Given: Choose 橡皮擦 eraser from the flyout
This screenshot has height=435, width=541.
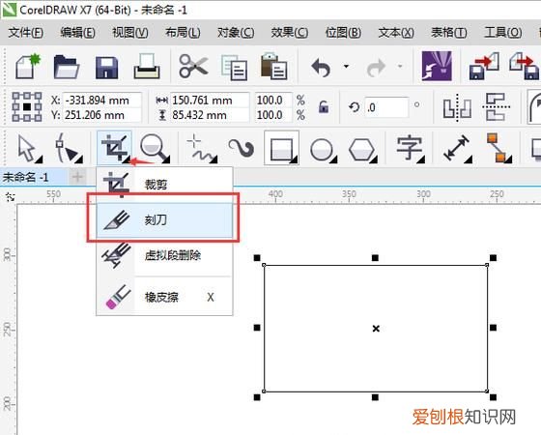Looking at the screenshot, I should [x=164, y=297].
